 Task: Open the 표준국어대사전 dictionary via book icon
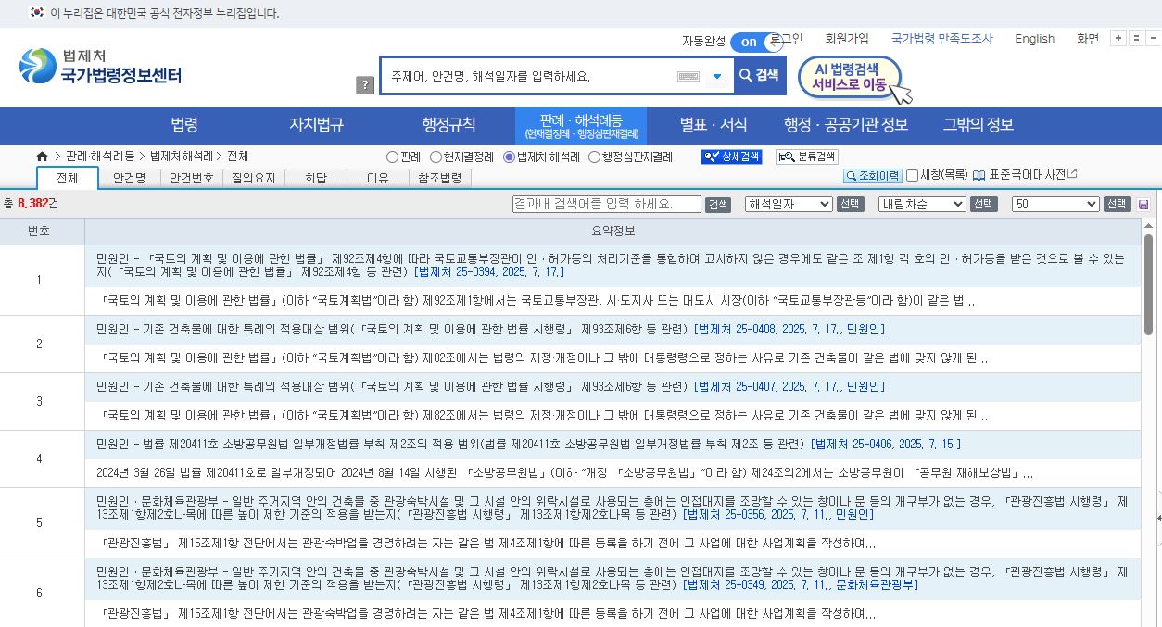979,177
